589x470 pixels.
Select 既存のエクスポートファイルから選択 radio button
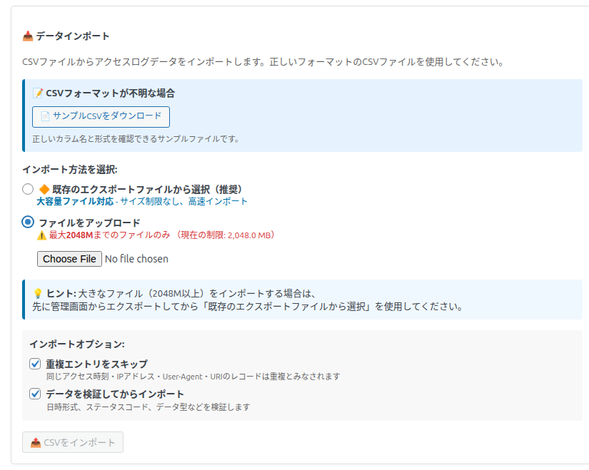pos(28,189)
